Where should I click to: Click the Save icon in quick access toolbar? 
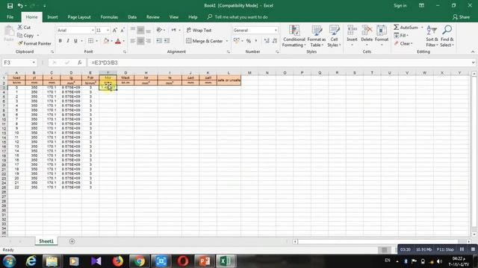(x=10, y=6)
